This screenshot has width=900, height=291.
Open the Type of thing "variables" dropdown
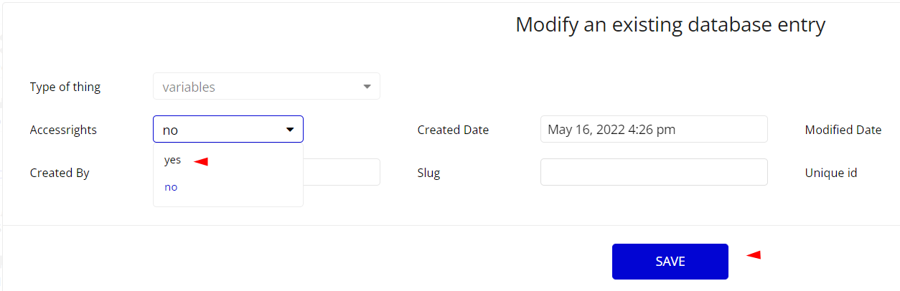click(x=266, y=87)
